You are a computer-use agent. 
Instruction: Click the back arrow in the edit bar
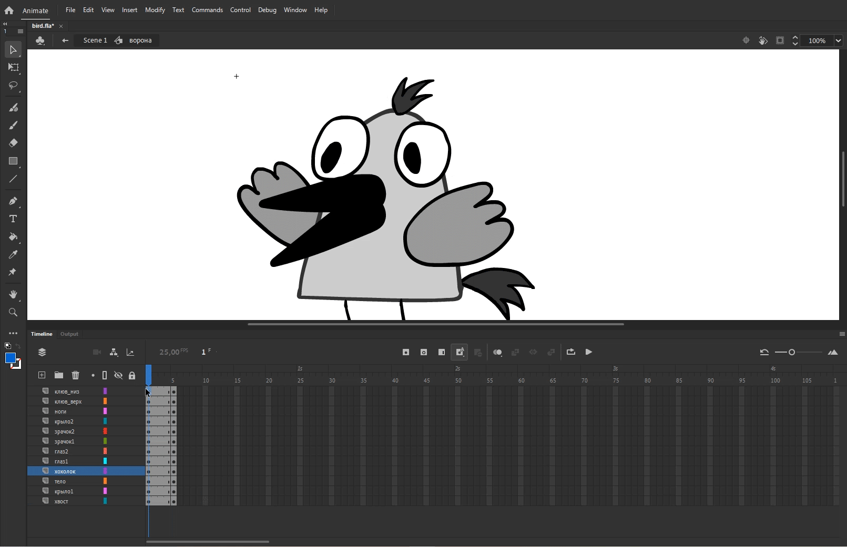tap(65, 40)
